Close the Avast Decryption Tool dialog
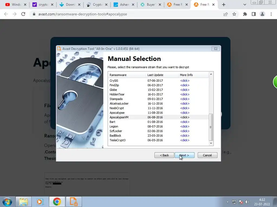 216,49
